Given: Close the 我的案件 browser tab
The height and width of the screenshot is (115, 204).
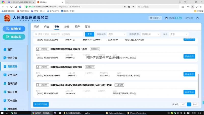Looking at the screenshot, I should (62, 2).
